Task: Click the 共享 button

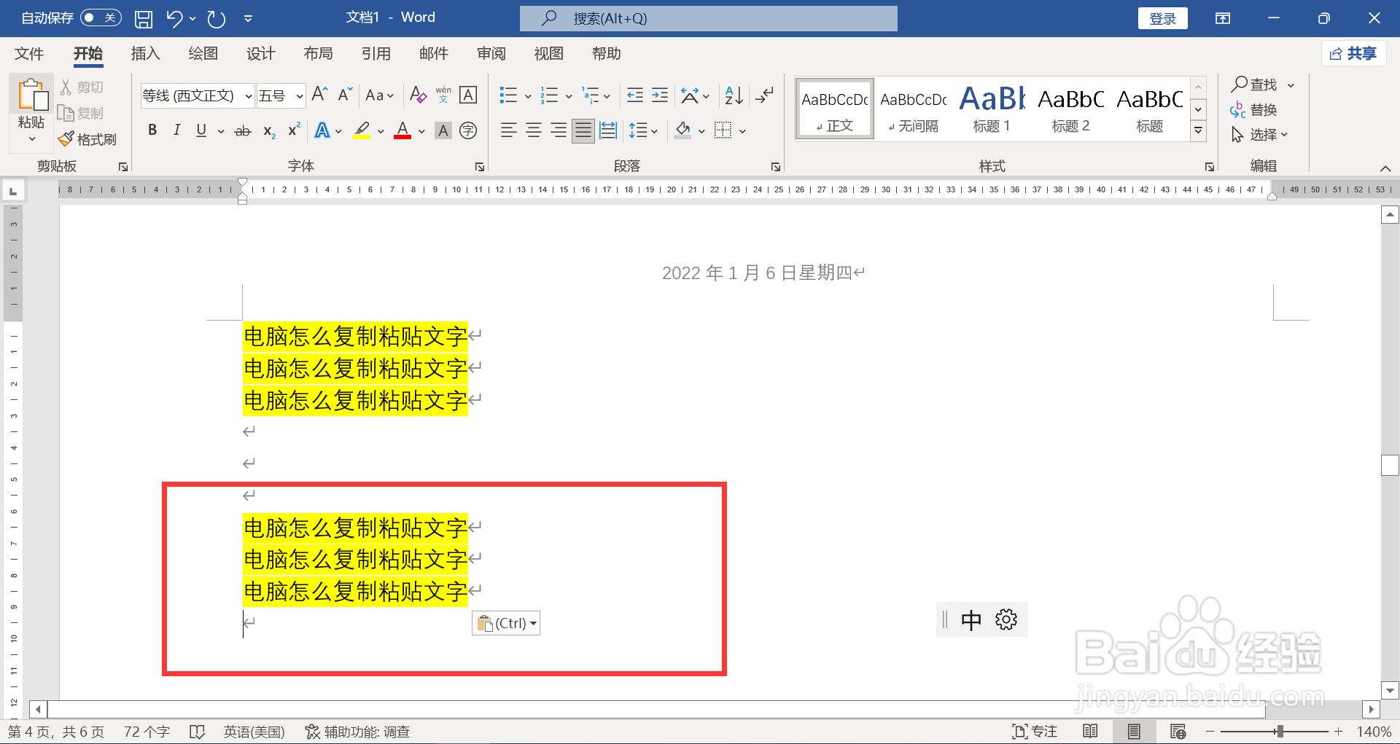Action: pos(1353,53)
